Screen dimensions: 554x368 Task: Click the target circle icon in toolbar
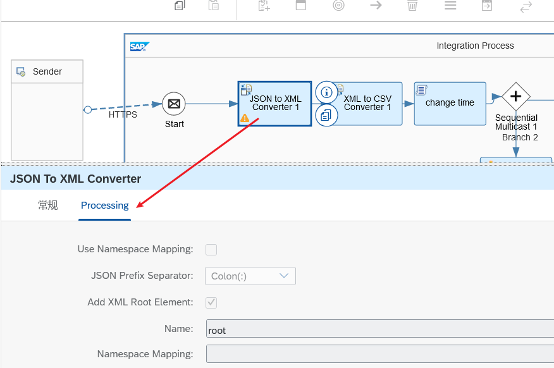click(x=339, y=6)
